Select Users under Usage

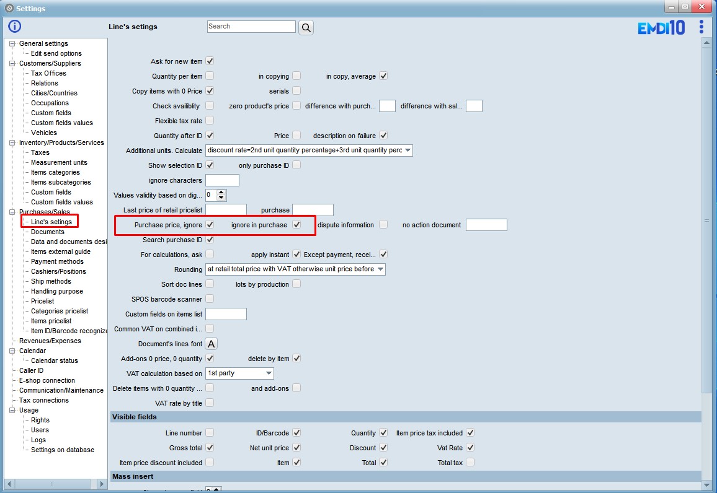40,430
